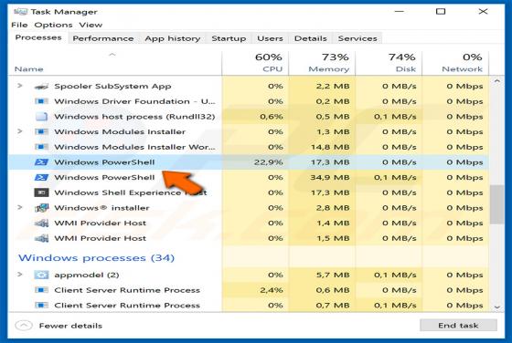Sort processes by CPU column header
The height and width of the screenshot is (343, 512).
(x=255, y=63)
